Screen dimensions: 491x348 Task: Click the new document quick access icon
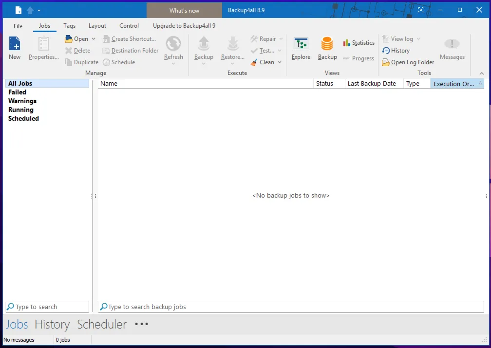[x=19, y=10]
